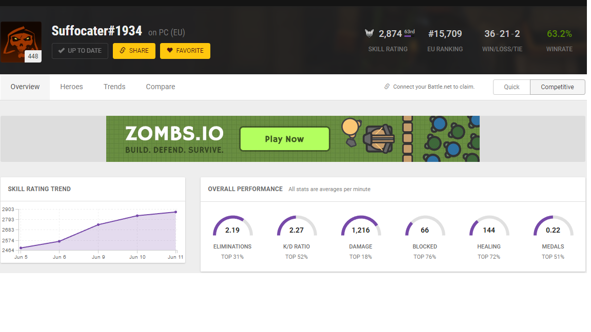The image size is (591, 332).
Task: Click the TOP 18% damage percentile text
Action: click(361, 257)
